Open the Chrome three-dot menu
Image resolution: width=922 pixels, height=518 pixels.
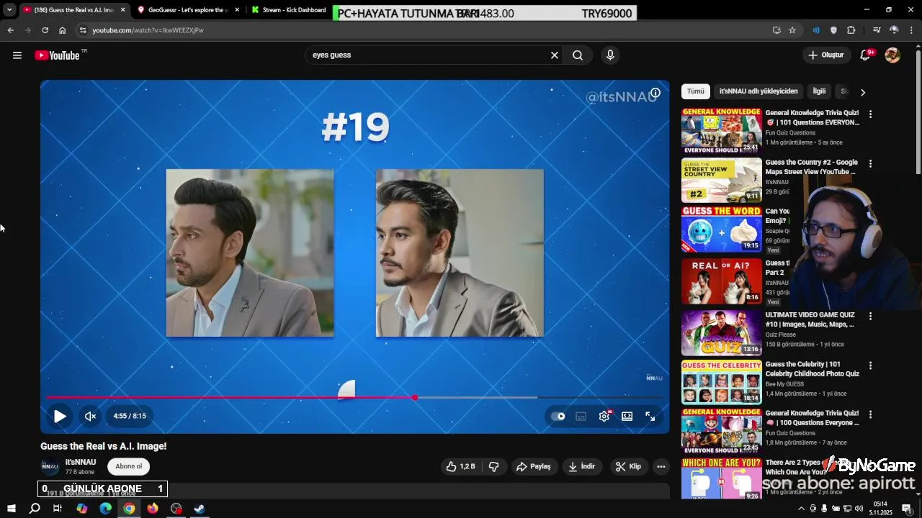click(x=912, y=30)
